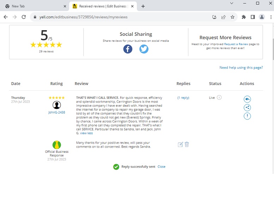
Task: Click the 29 reviews count
Action: [x=46, y=51]
